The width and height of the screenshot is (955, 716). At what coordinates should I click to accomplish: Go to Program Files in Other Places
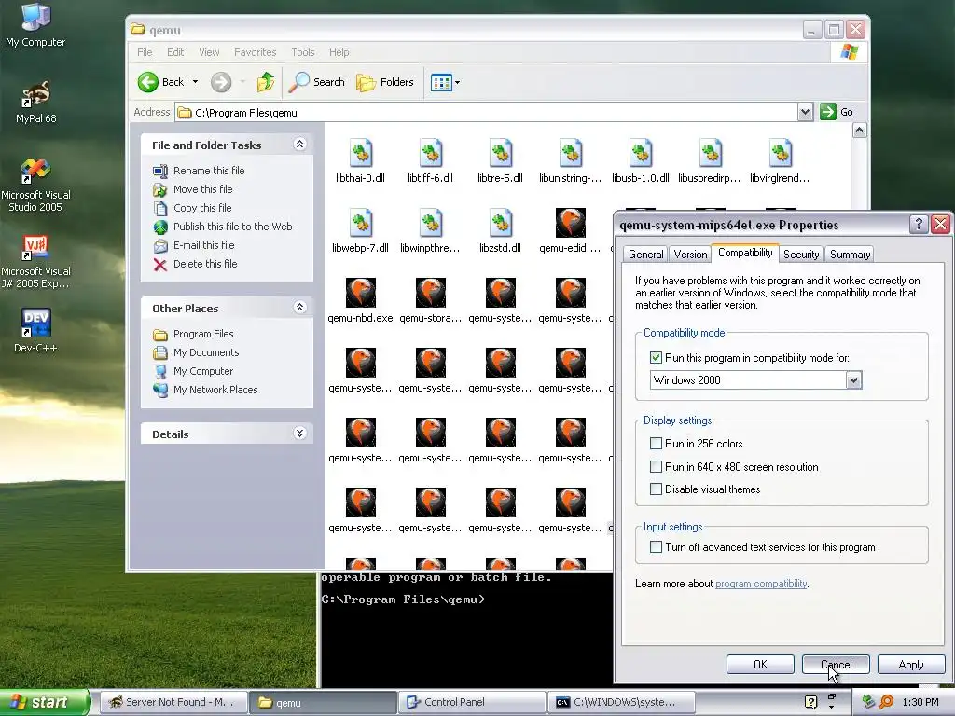point(202,334)
